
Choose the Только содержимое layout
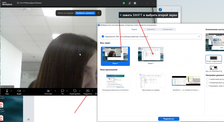coord(213,59)
